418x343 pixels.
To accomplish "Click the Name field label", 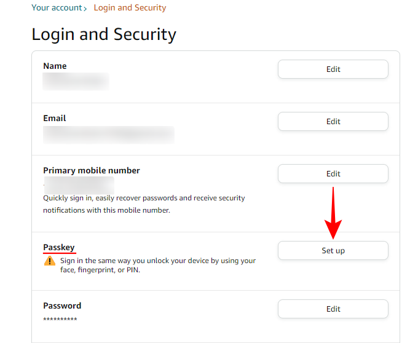I will pyautogui.click(x=55, y=66).
